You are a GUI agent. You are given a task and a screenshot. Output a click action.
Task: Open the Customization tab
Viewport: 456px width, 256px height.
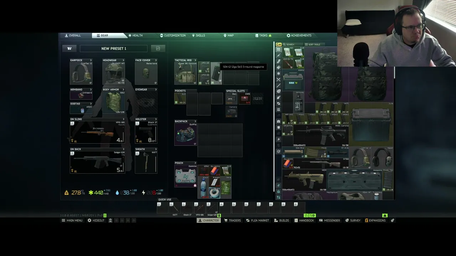pos(173,36)
